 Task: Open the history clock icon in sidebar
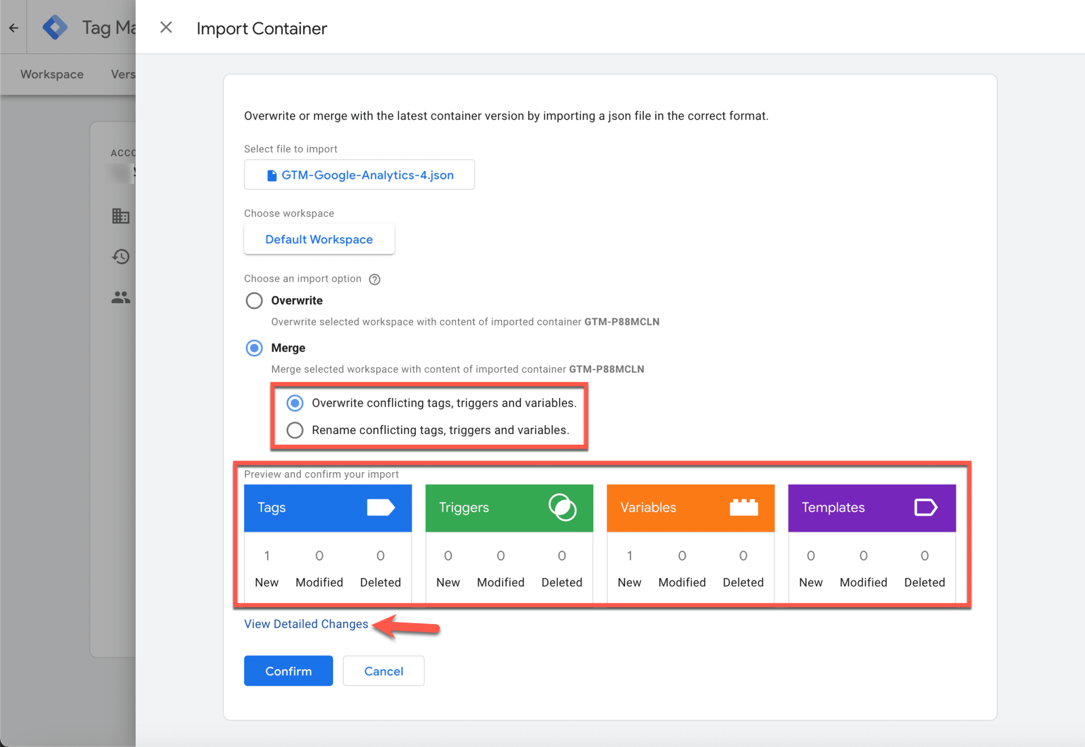point(121,257)
